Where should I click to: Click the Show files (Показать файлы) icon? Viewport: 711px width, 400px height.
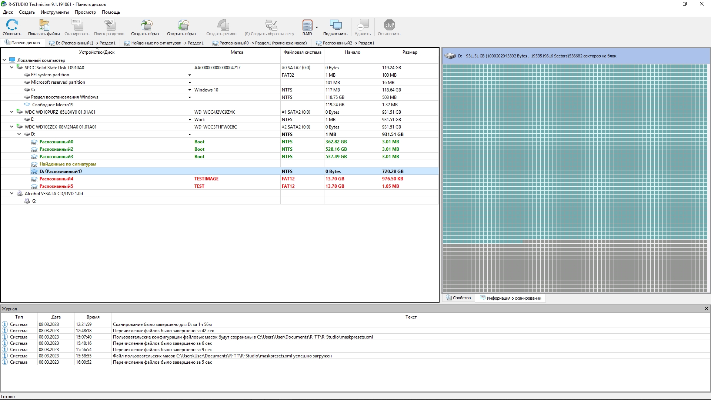coord(44,25)
